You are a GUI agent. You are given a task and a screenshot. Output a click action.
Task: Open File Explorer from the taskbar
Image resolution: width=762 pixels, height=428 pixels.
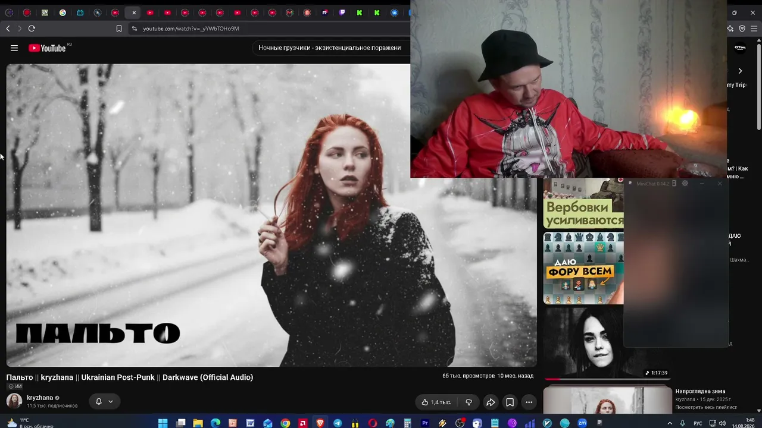[198, 423]
